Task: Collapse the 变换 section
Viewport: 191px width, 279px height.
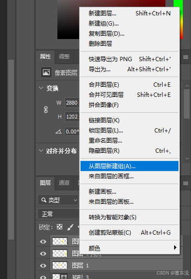Action: coord(41,88)
